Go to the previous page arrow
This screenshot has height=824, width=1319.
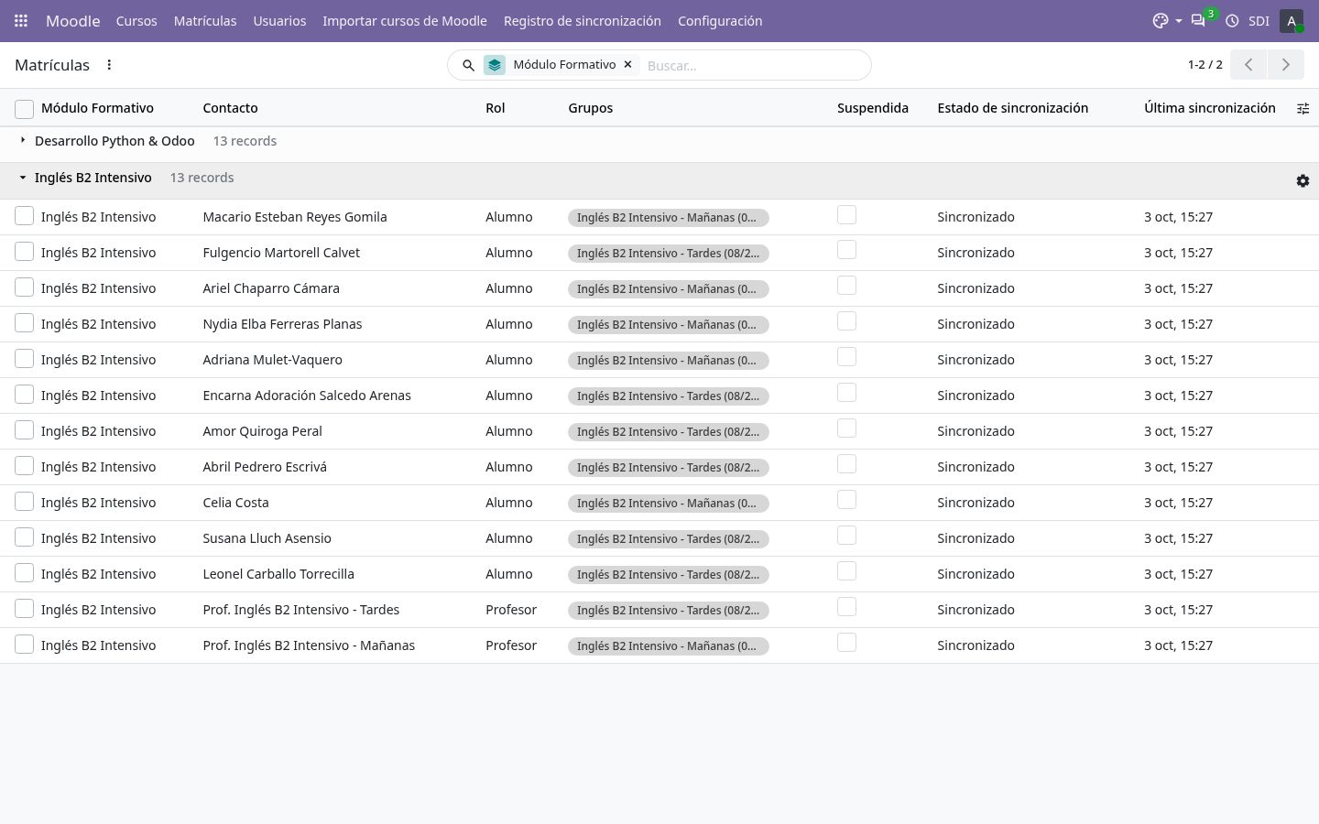[x=1248, y=65]
